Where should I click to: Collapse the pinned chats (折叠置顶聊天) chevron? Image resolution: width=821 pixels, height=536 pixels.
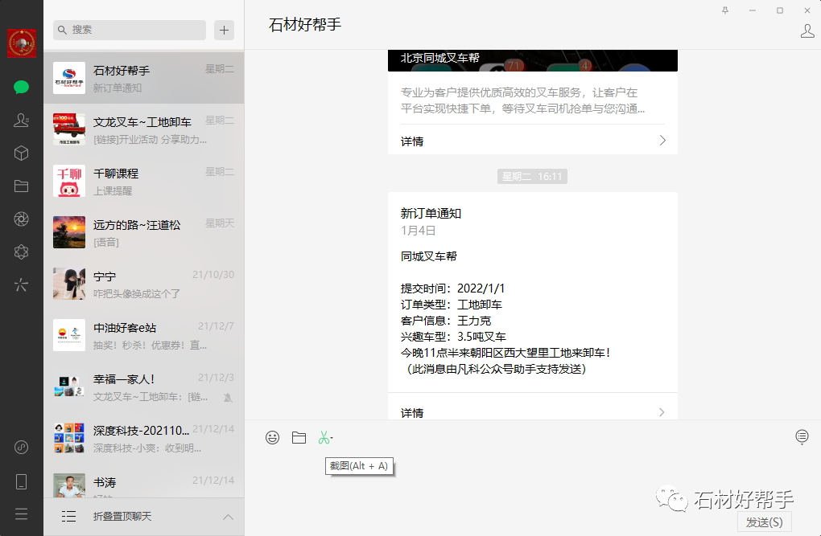click(x=228, y=517)
